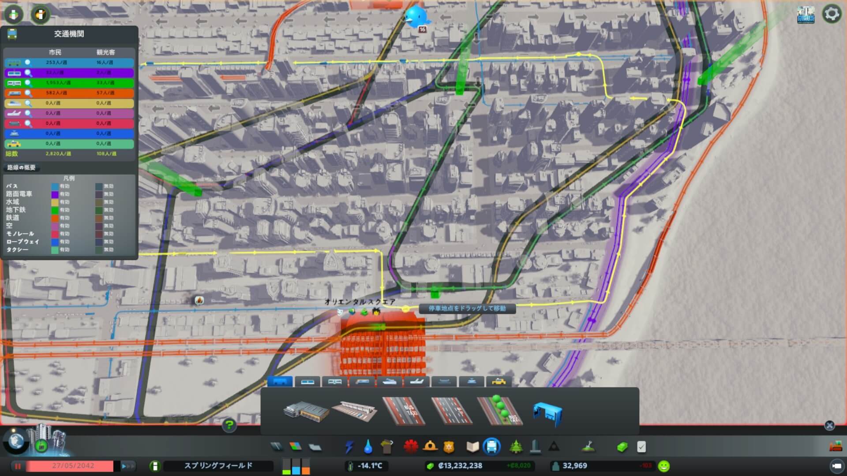
Task: Open the Healthcare red cross menu
Action: pos(411,447)
